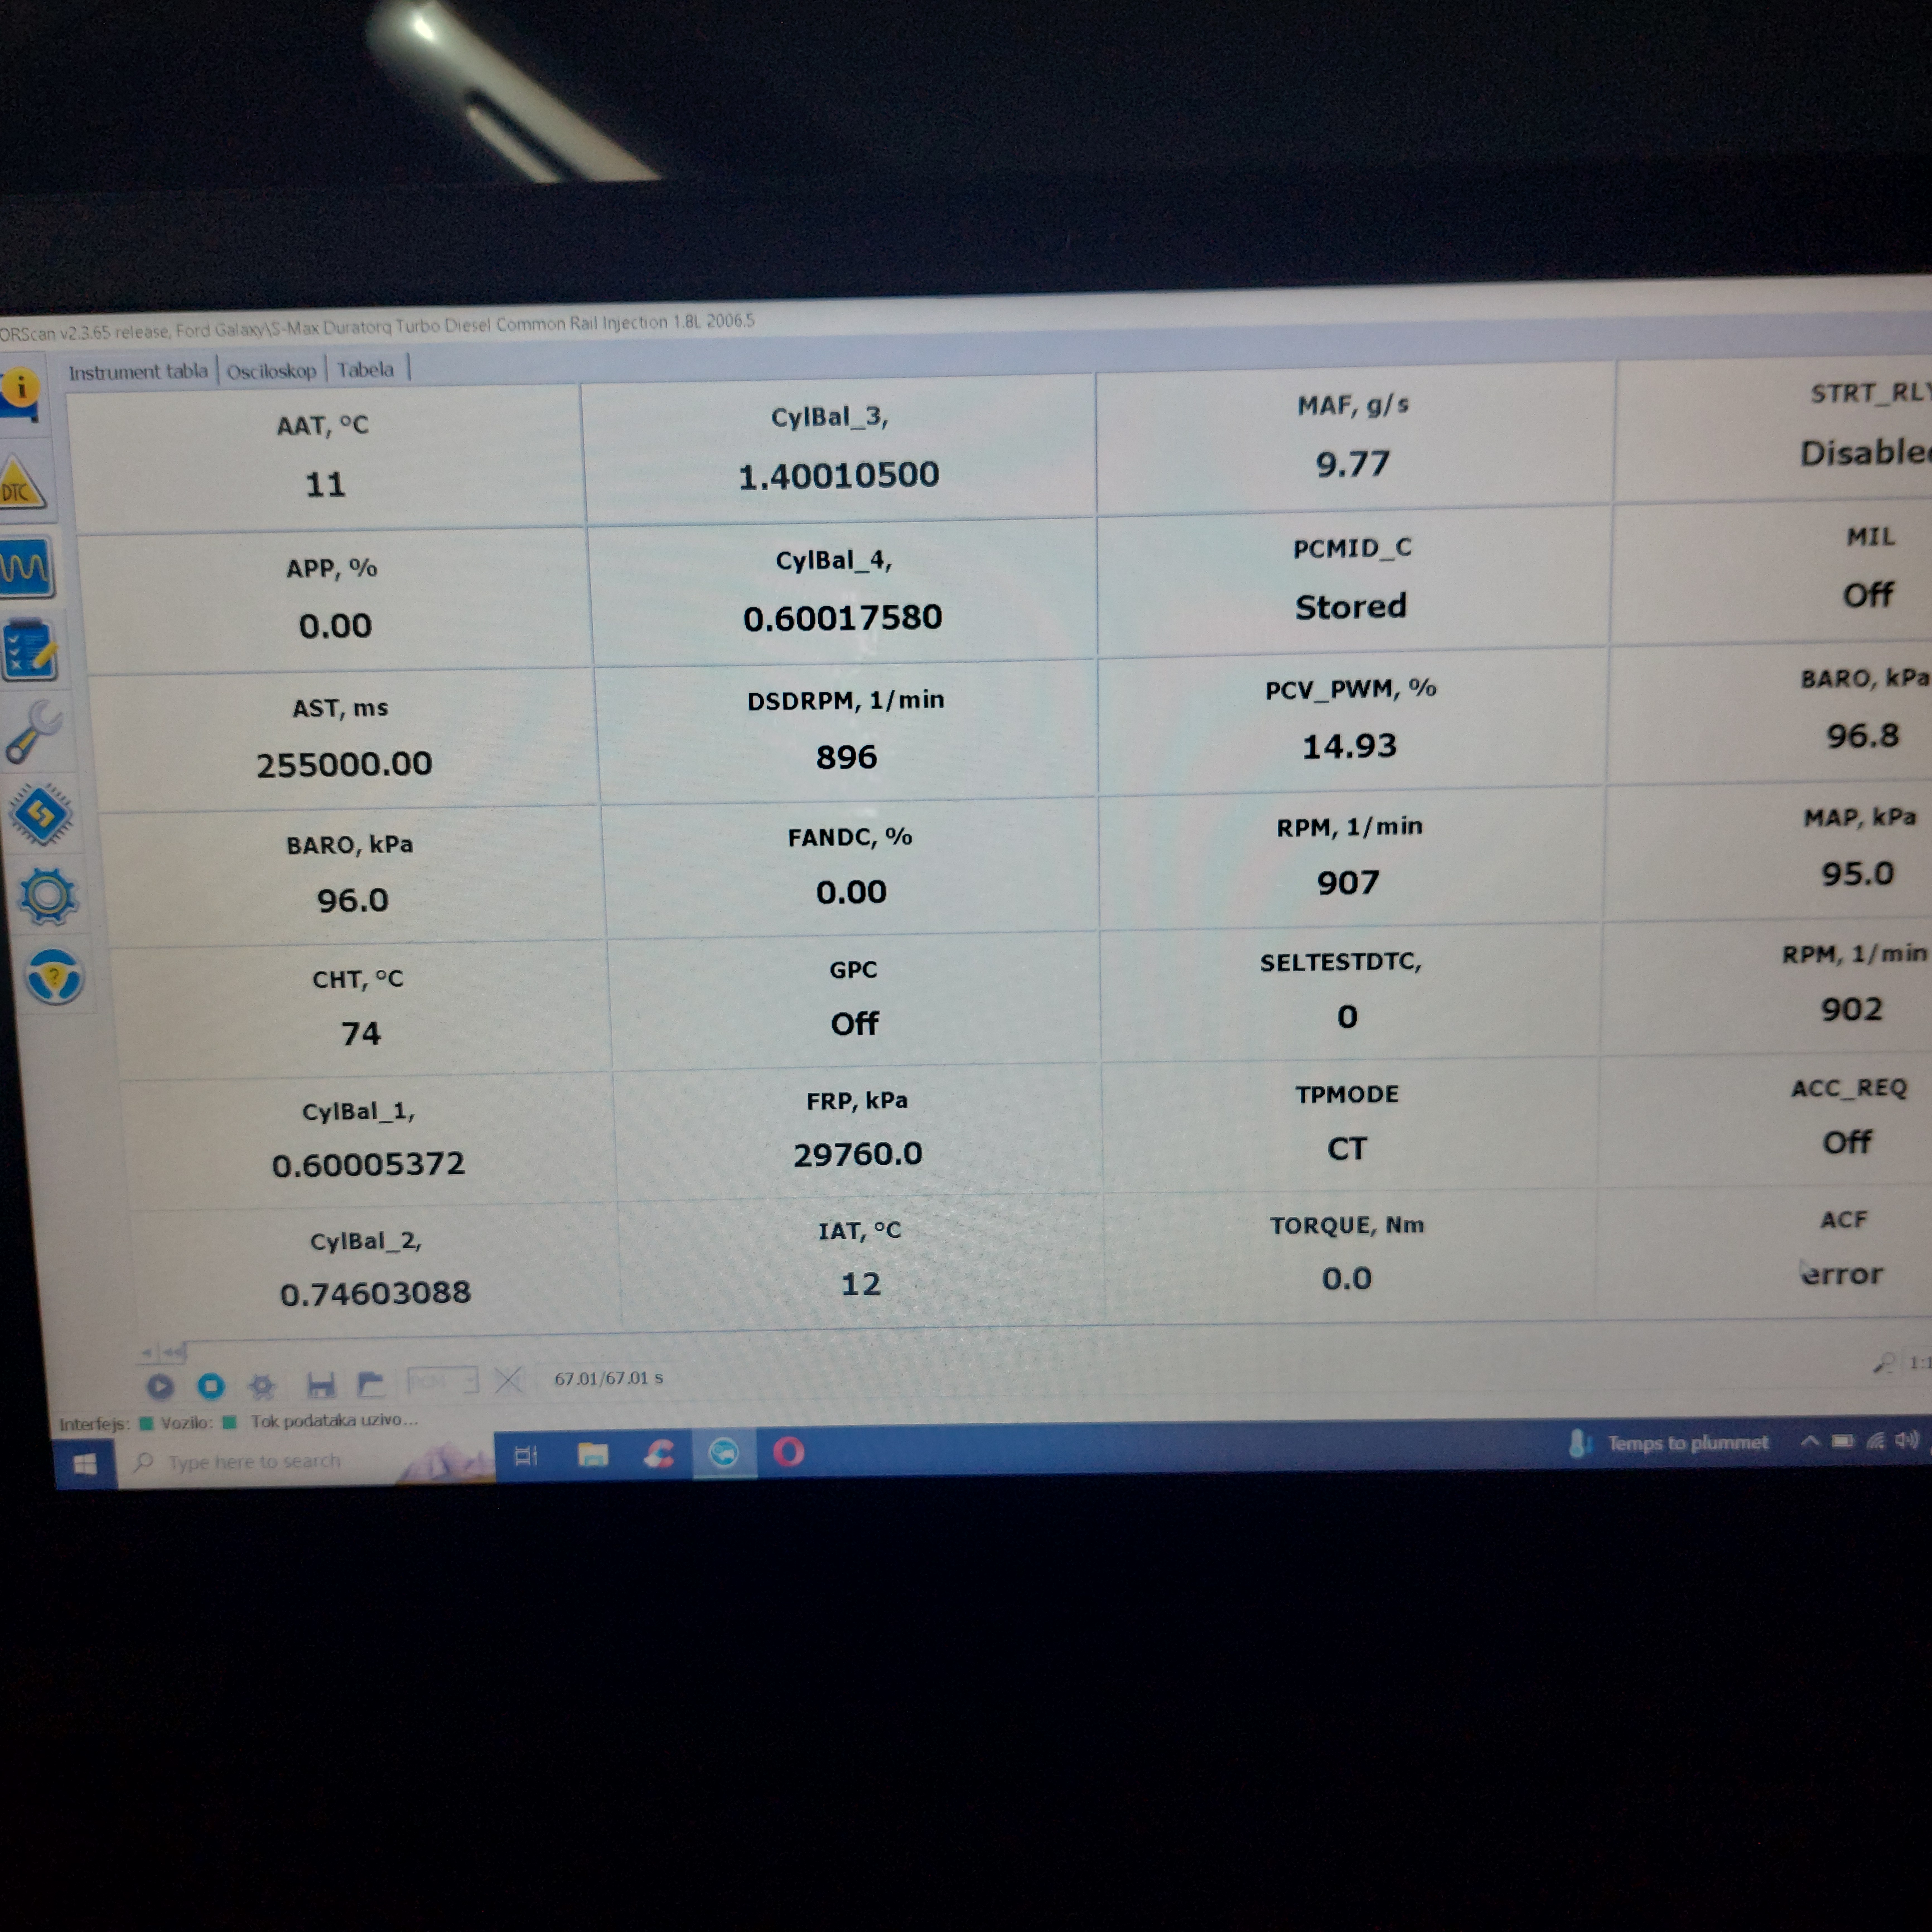Select the GPC tile
Screen dimensions: 1932x1932
855,1000
